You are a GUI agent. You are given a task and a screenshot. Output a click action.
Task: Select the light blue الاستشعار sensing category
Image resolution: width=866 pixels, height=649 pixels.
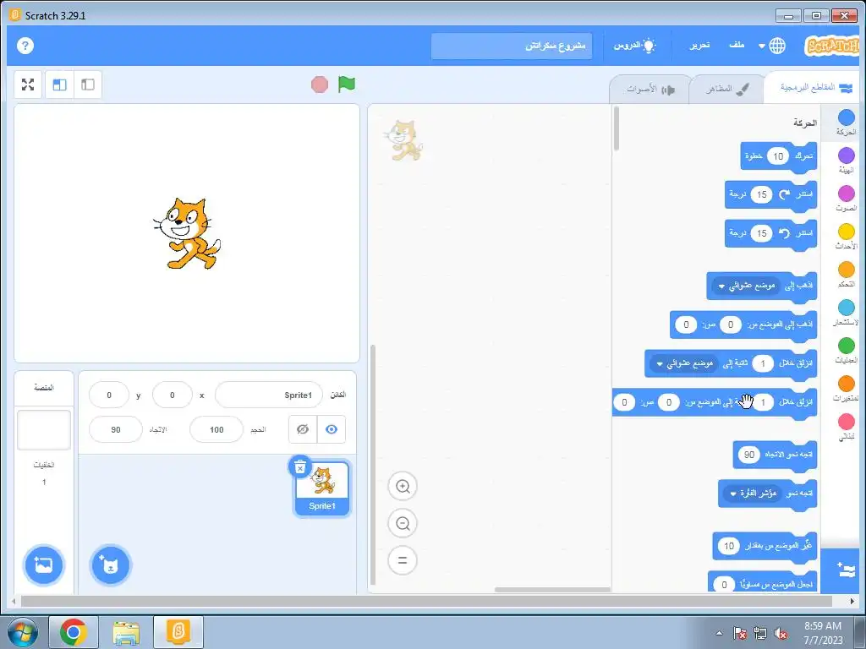point(846,313)
